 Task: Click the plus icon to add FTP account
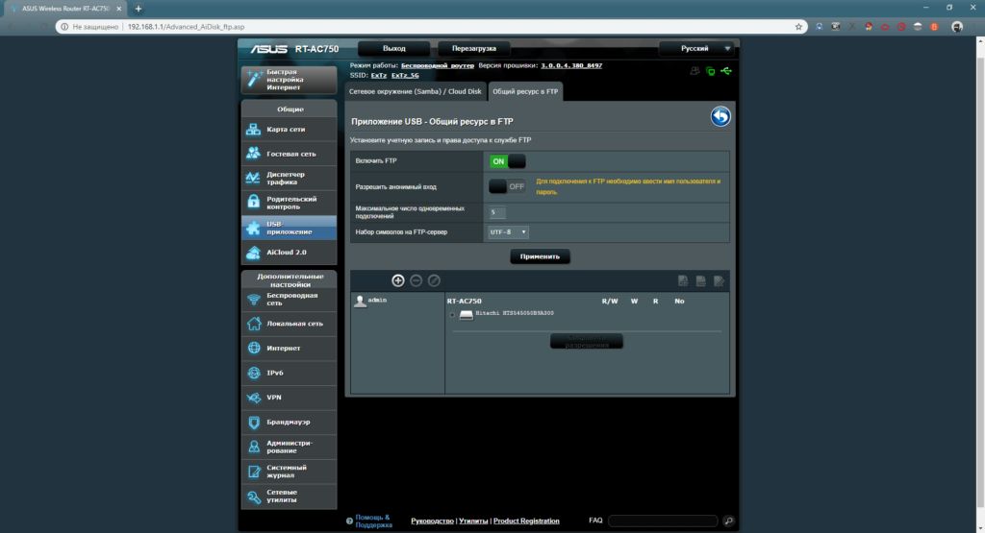pos(398,280)
